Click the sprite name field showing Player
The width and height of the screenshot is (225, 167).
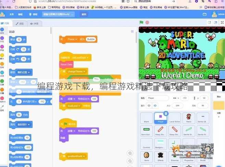click(158, 98)
